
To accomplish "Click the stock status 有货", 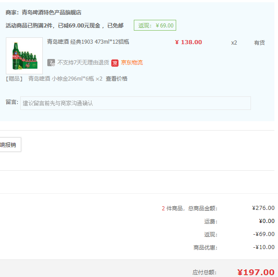I will [260, 43].
